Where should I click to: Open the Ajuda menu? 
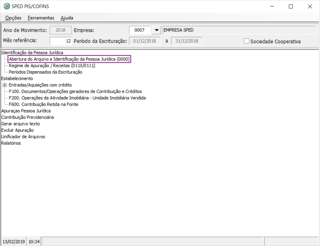click(67, 18)
